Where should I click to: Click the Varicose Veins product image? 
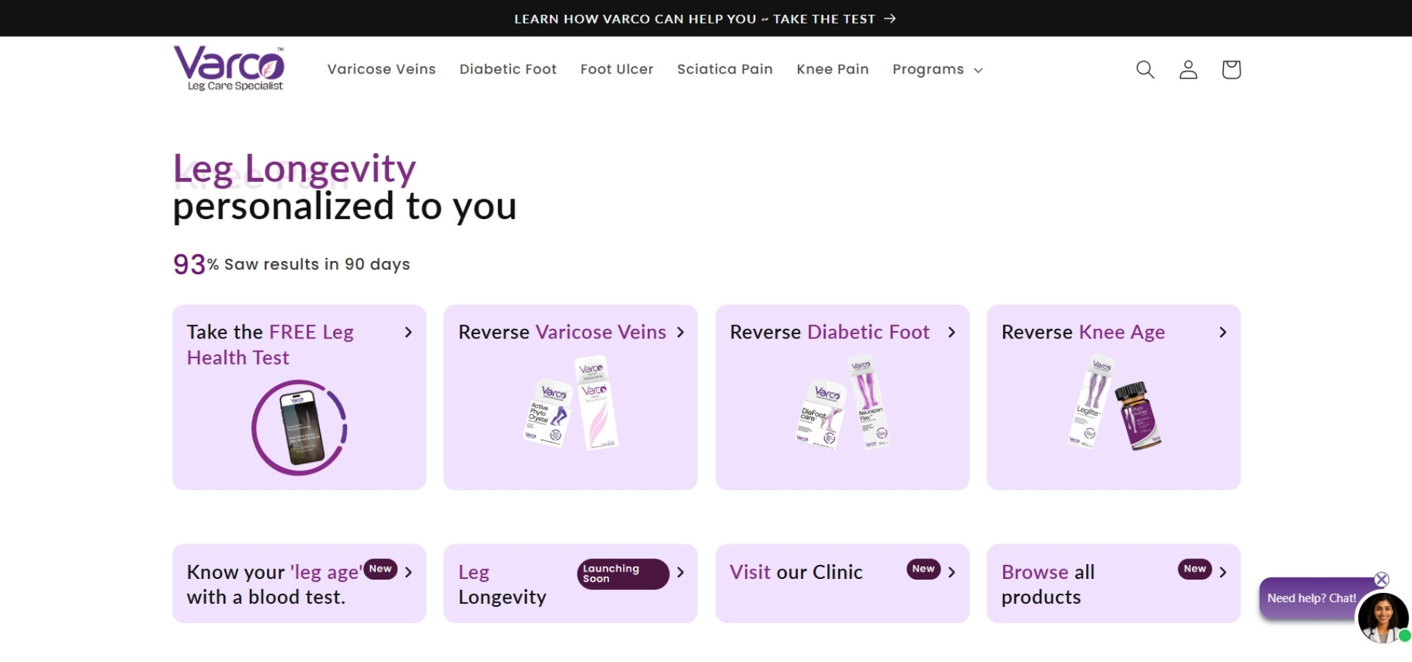coord(571,405)
